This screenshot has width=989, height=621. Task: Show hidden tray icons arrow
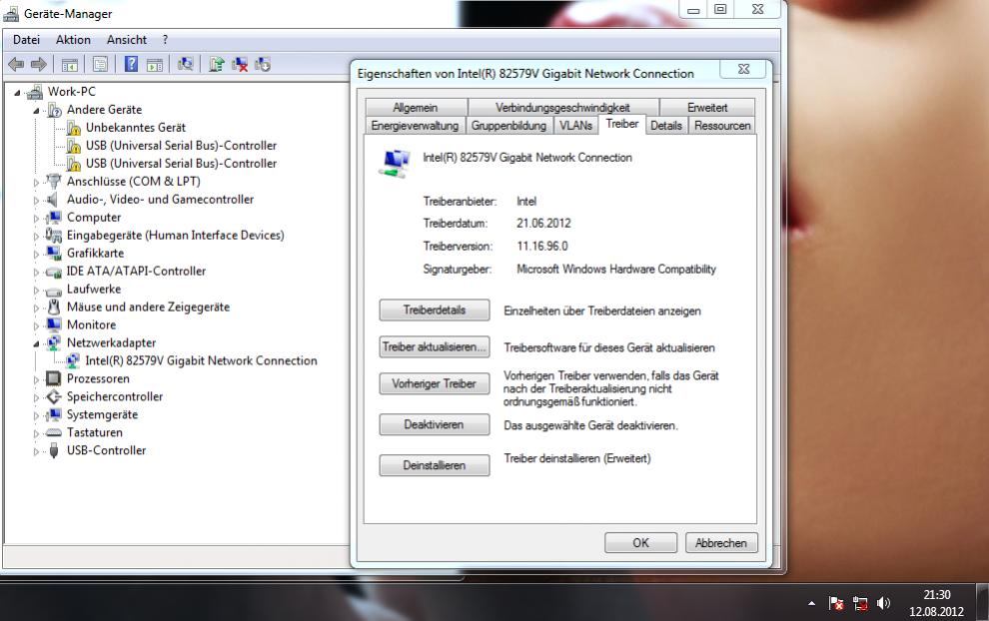tap(811, 604)
